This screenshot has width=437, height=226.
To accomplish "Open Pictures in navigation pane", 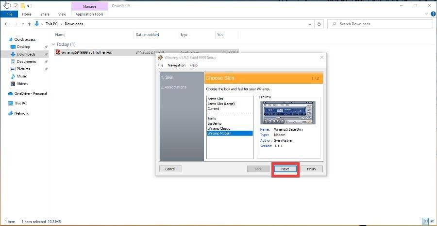I will pyautogui.click(x=23, y=69).
